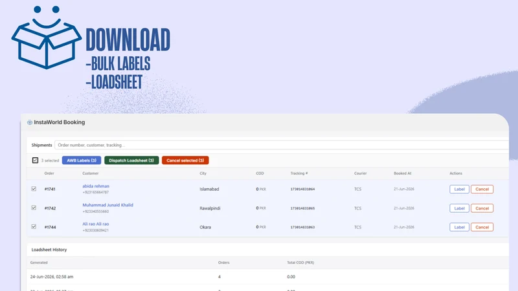
Task: Open the Label for order #1741
Action: point(459,189)
